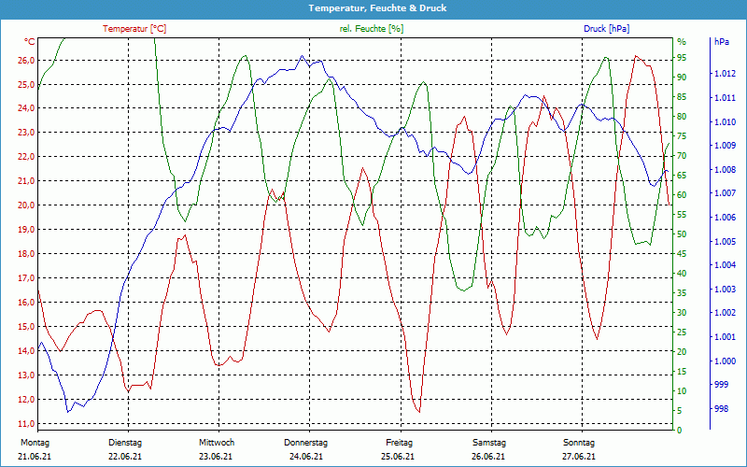
Task: Click the date 27.06.21
Action: click(x=579, y=457)
